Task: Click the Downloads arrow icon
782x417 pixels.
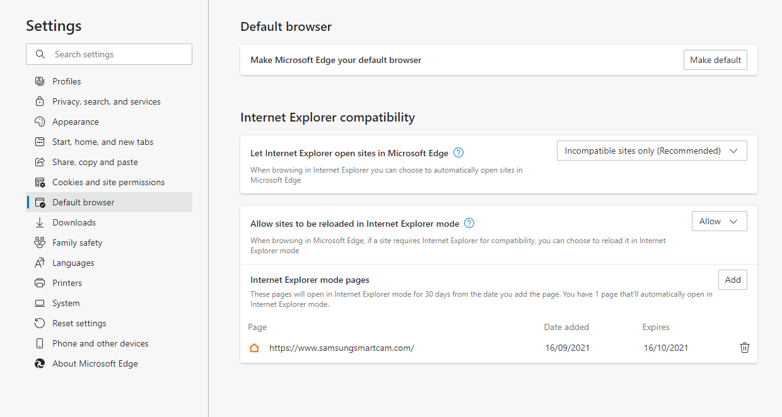Action: click(x=40, y=222)
